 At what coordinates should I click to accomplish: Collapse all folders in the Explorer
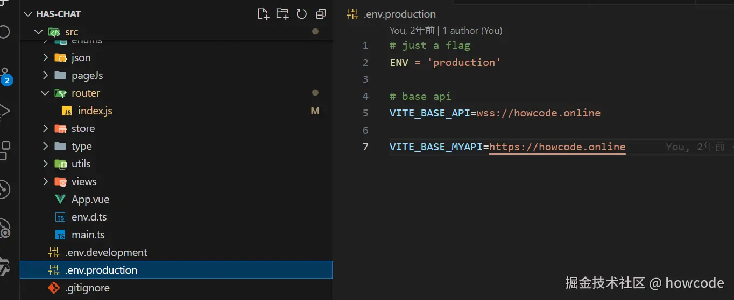[321, 14]
